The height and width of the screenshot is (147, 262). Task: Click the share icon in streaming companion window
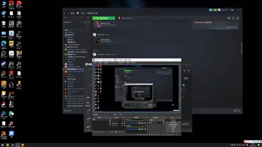point(189,71)
